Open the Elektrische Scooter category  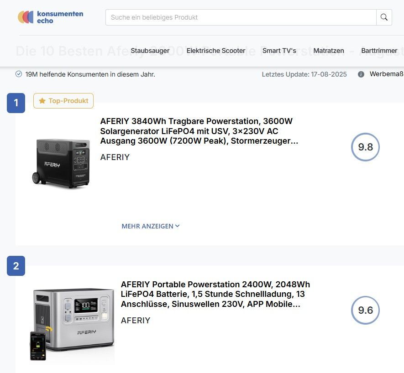216,51
